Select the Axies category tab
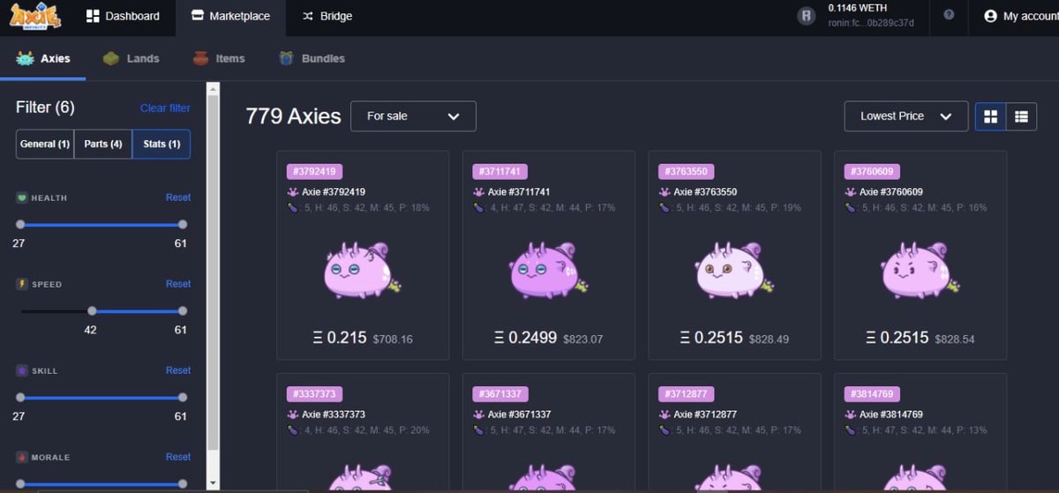Viewport: 1059px width, 493px height. click(43, 59)
